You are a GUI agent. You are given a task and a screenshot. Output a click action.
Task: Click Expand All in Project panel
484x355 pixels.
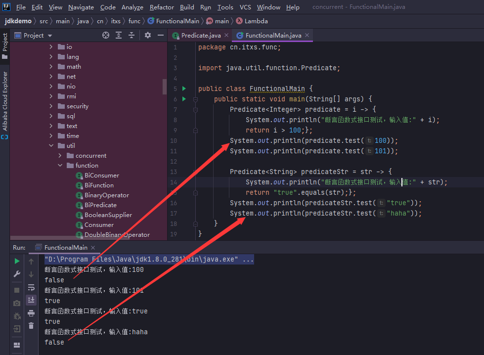pyautogui.click(x=119, y=35)
